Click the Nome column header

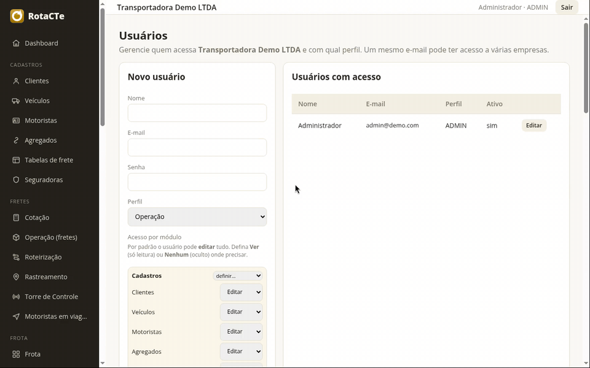(x=307, y=104)
